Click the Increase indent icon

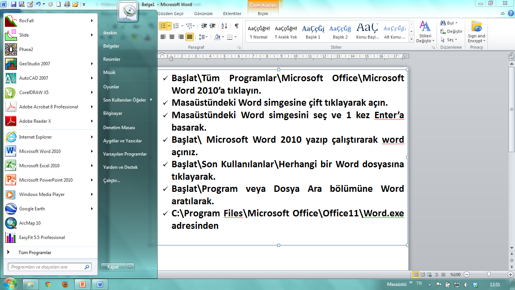click(x=213, y=26)
